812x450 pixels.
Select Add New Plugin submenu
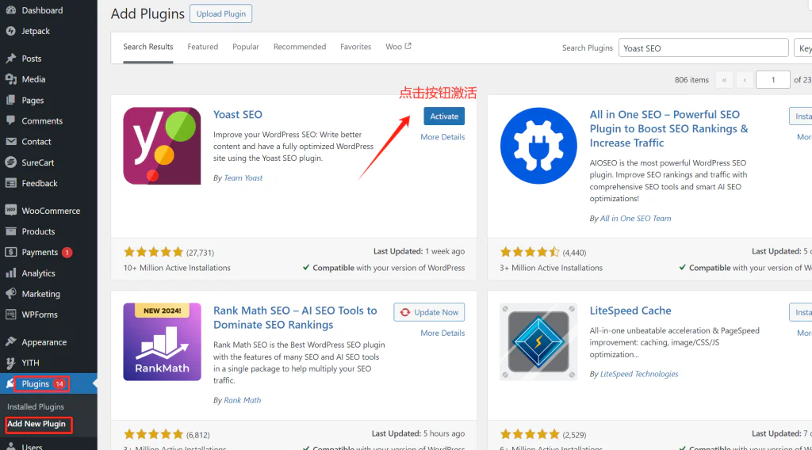pos(36,424)
